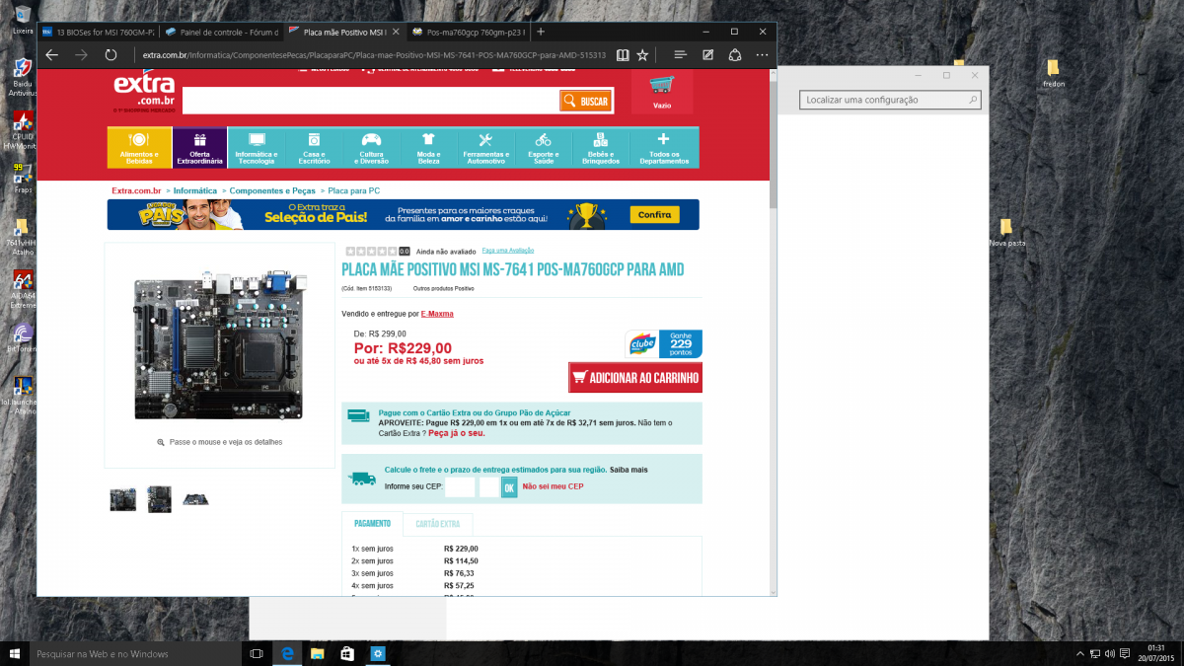This screenshot has height=666, width=1184.
Task: Open the Casa e Escritório category
Action: tap(314, 147)
